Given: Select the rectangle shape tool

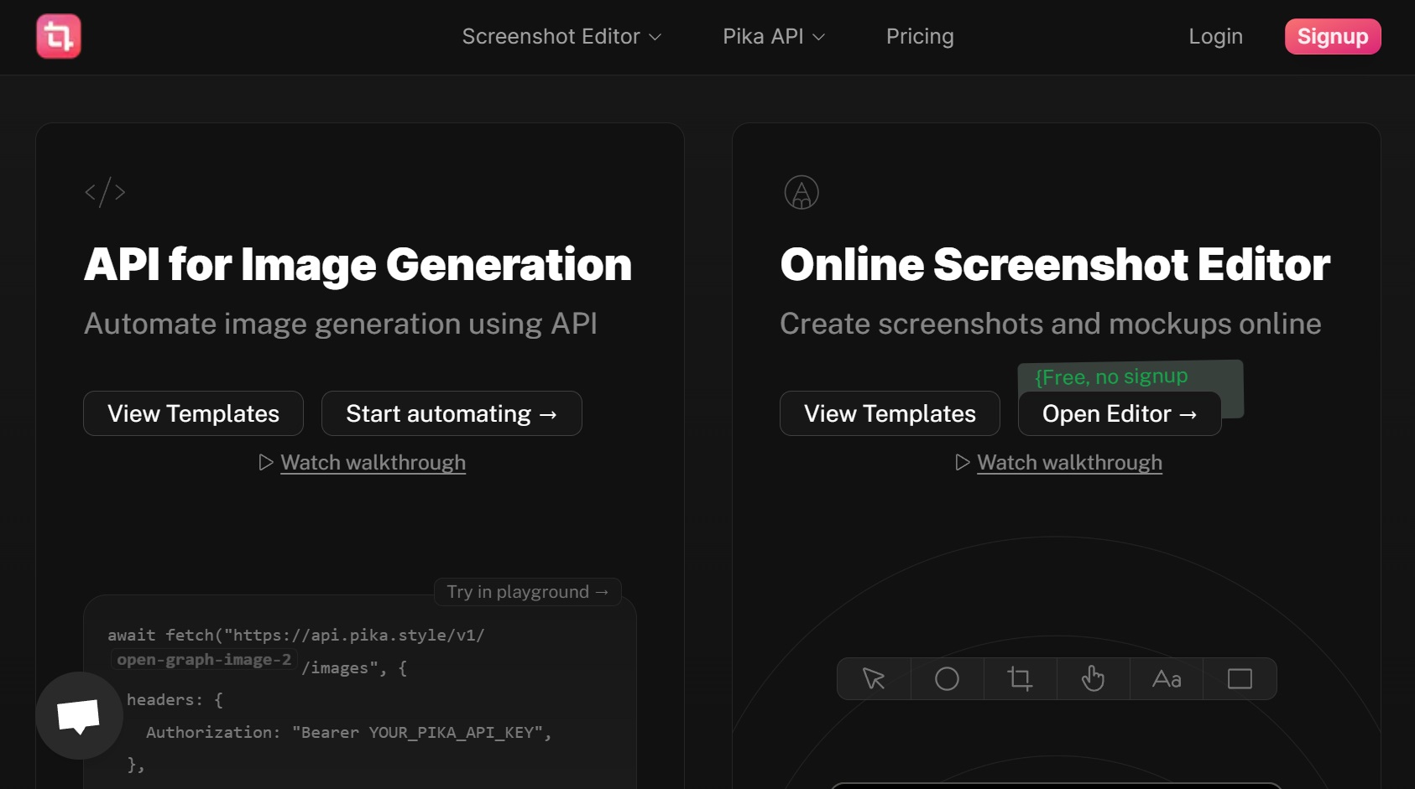Looking at the screenshot, I should pyautogui.click(x=1240, y=678).
